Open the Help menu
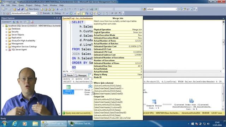Viewport: 226px width, 127px height. (61, 5)
